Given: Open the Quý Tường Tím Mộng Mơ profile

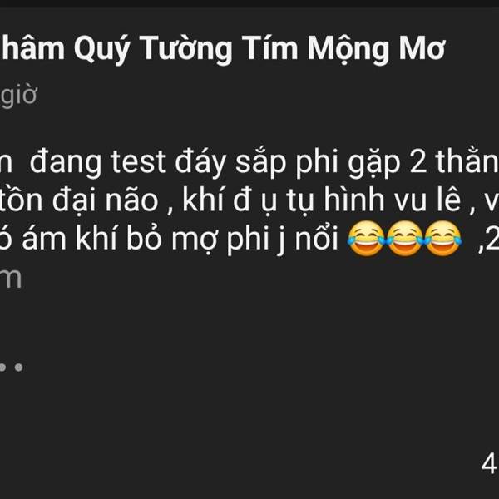Looking at the screenshot, I should coord(223,48).
